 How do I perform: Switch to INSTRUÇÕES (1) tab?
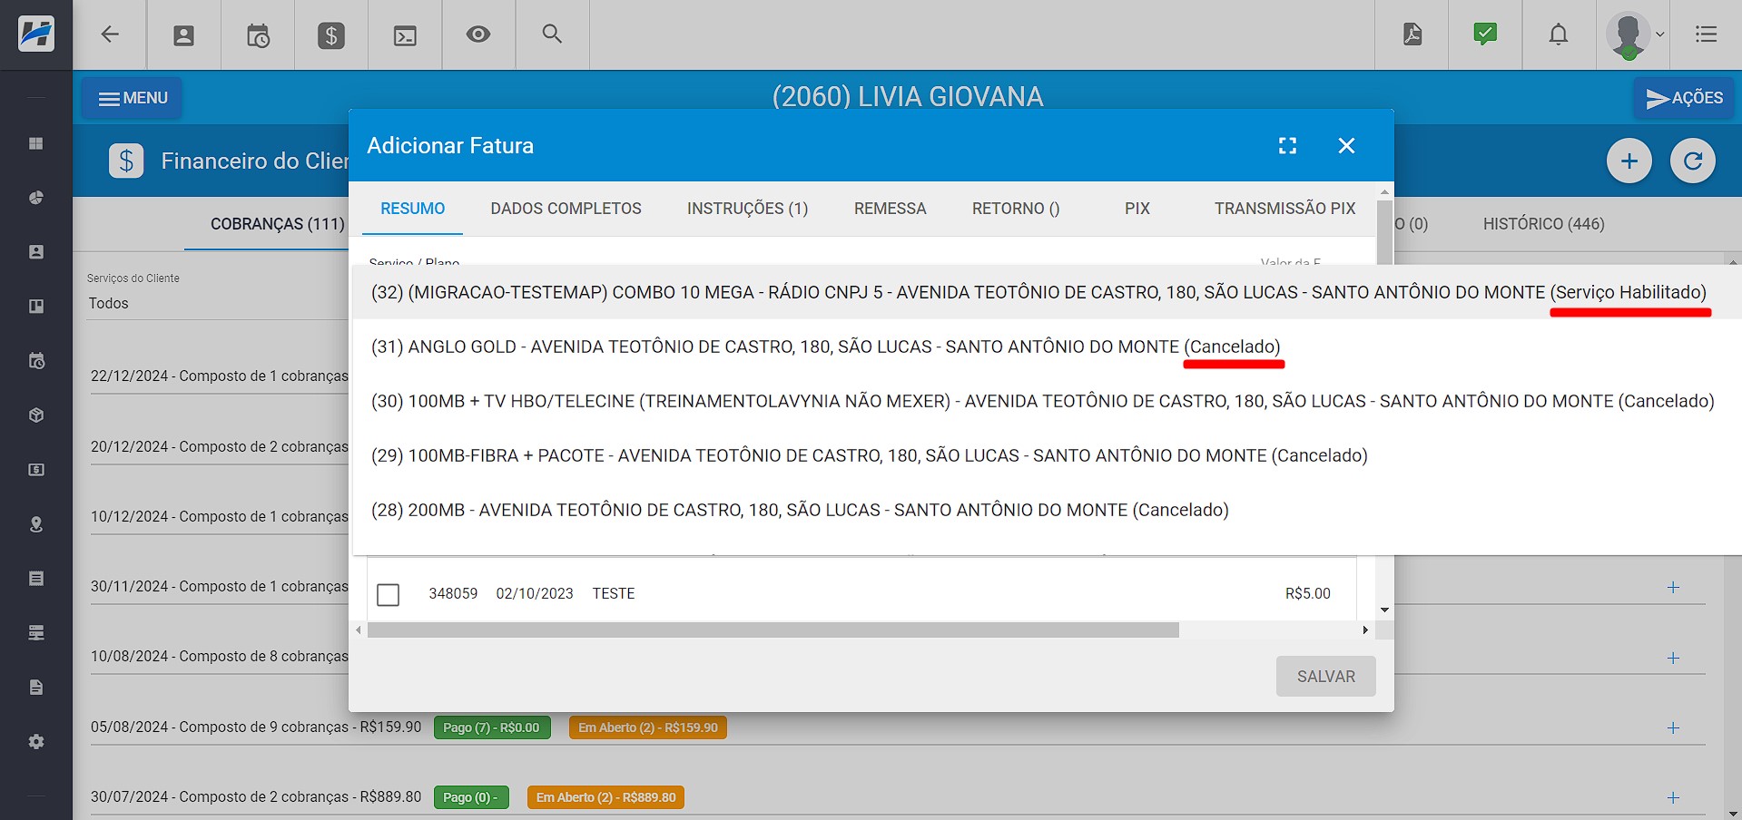748,209
